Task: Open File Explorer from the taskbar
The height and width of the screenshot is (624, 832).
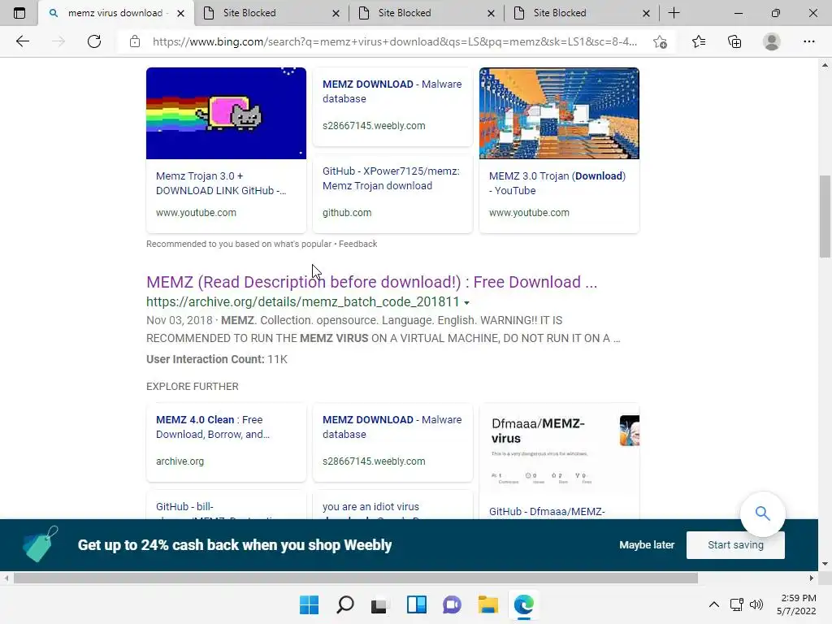Action: [x=487, y=604]
